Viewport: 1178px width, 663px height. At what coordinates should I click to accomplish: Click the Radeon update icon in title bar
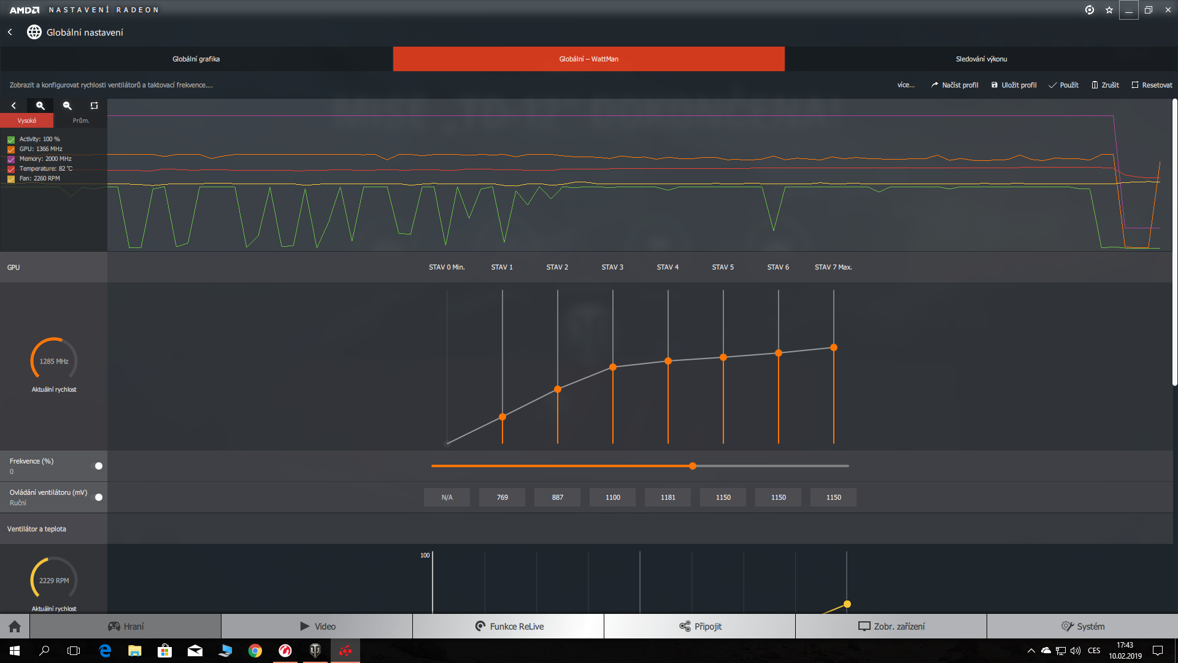point(1090,10)
